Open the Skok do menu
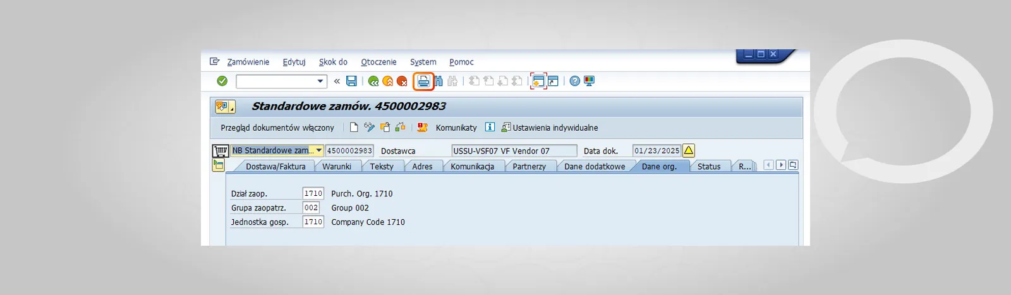This screenshot has width=1011, height=295. point(333,62)
